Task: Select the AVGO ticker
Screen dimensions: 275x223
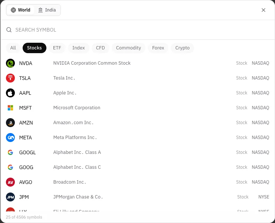Action: [x=26, y=182]
